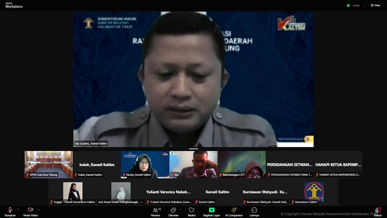
Task: Launch the AI Companion feature
Action: pos(234,210)
